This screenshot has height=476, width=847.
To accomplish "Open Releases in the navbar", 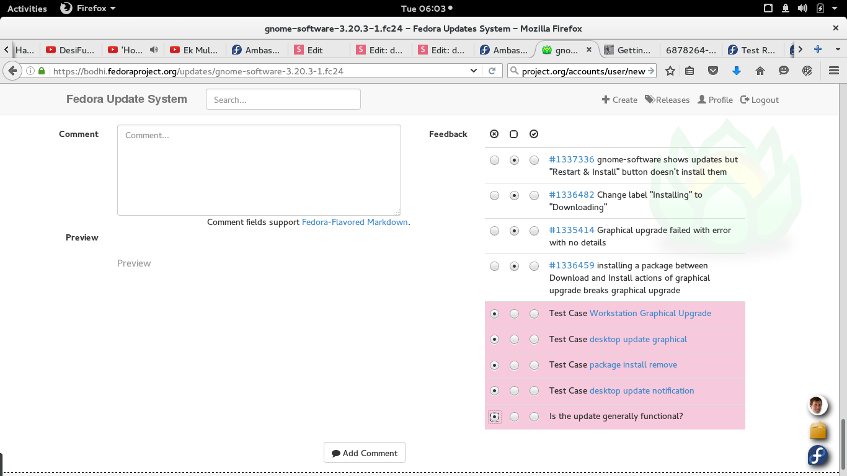I will [x=667, y=100].
